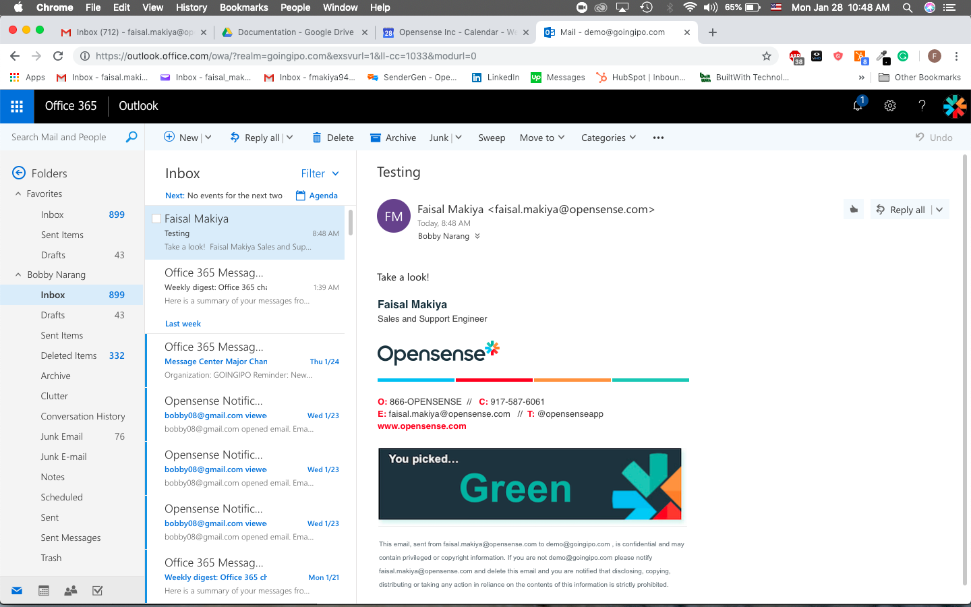Go back with Chrome back arrow
The image size is (971, 607).
pyautogui.click(x=15, y=56)
